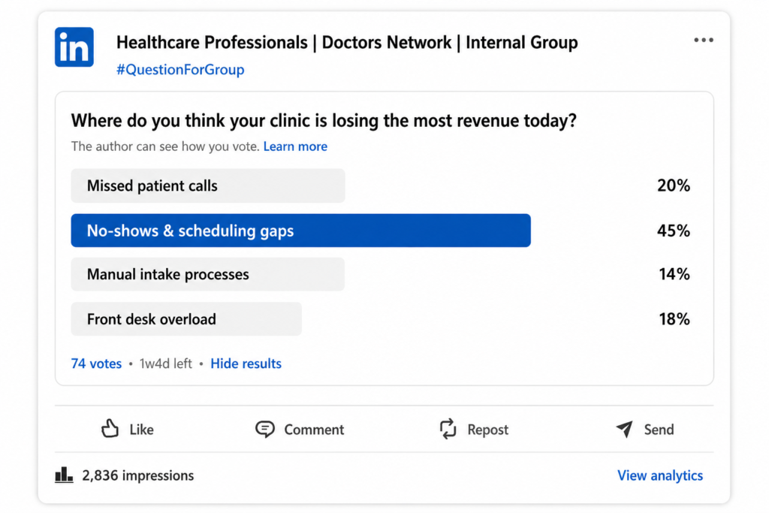The image size is (769, 513).
Task: Select the Manual intake processes option
Action: (208, 274)
